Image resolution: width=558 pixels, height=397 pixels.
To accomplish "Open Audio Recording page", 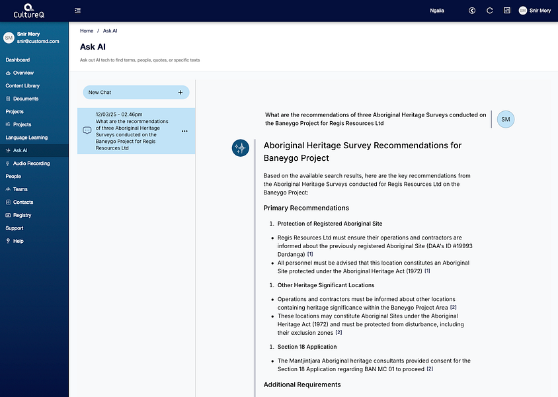I will tap(31, 163).
